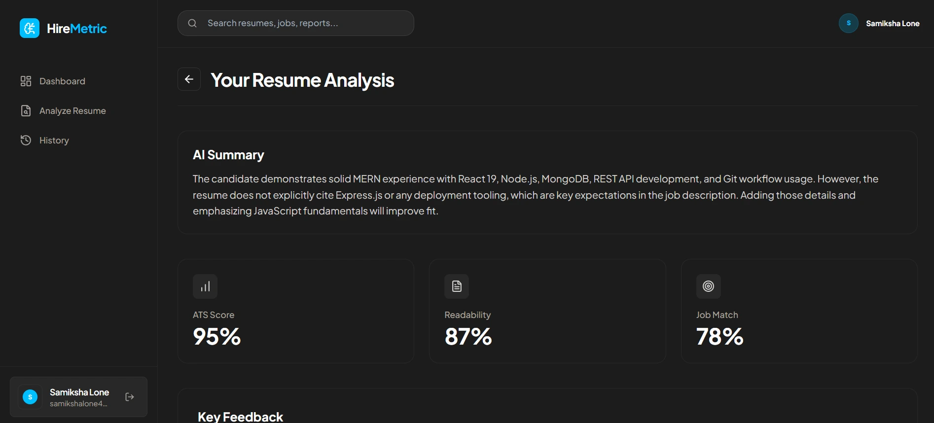Open the History section from sidebar
934x423 pixels.
pyautogui.click(x=54, y=140)
